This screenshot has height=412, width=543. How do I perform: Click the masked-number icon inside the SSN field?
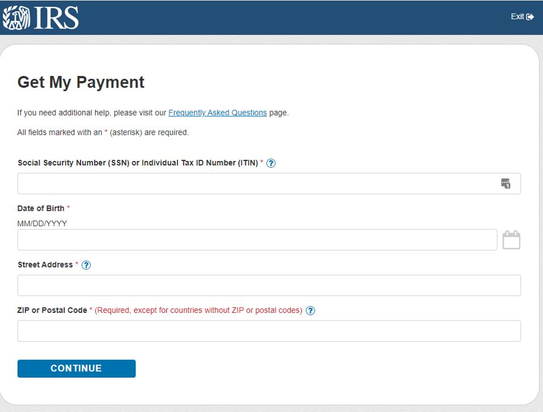coord(506,183)
